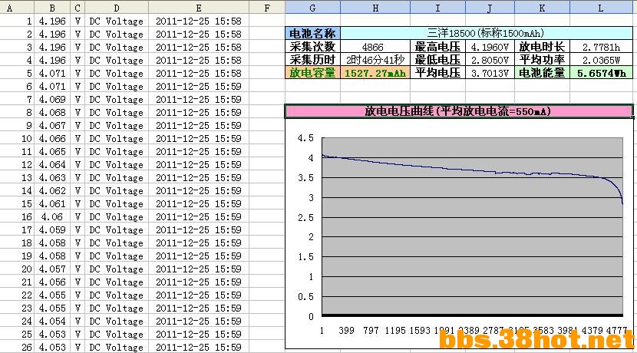
Task: Select voltage cell 4.068 in row 8
Action: point(52,113)
